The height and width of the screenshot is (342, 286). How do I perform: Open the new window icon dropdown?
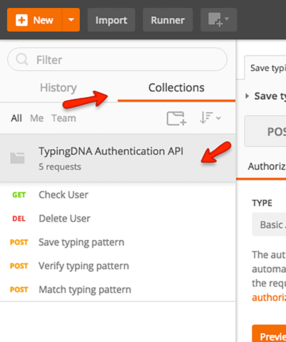[219, 20]
